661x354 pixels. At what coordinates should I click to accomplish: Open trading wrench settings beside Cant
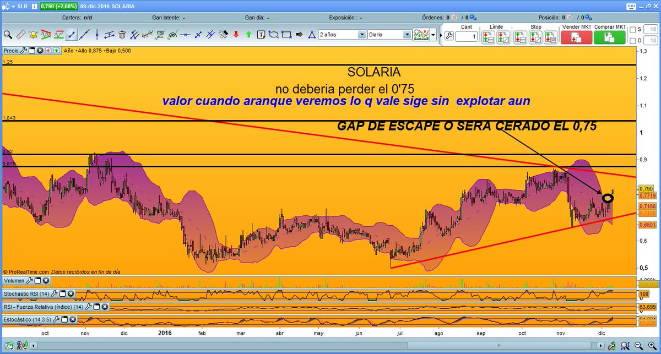448,36
